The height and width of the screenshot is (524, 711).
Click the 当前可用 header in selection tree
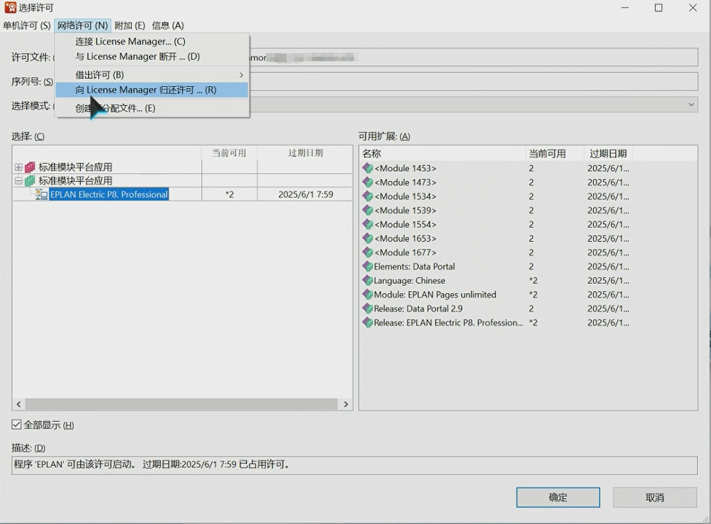[229, 153]
